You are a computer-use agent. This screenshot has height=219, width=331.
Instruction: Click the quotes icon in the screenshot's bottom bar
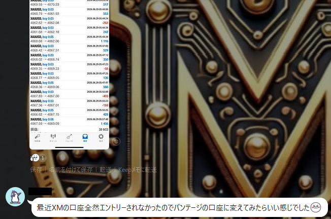(38, 138)
